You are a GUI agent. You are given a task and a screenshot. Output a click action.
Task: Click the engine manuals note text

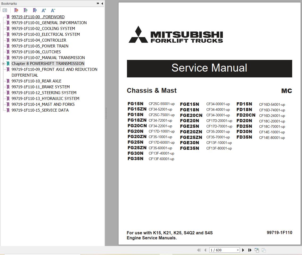[170, 235]
